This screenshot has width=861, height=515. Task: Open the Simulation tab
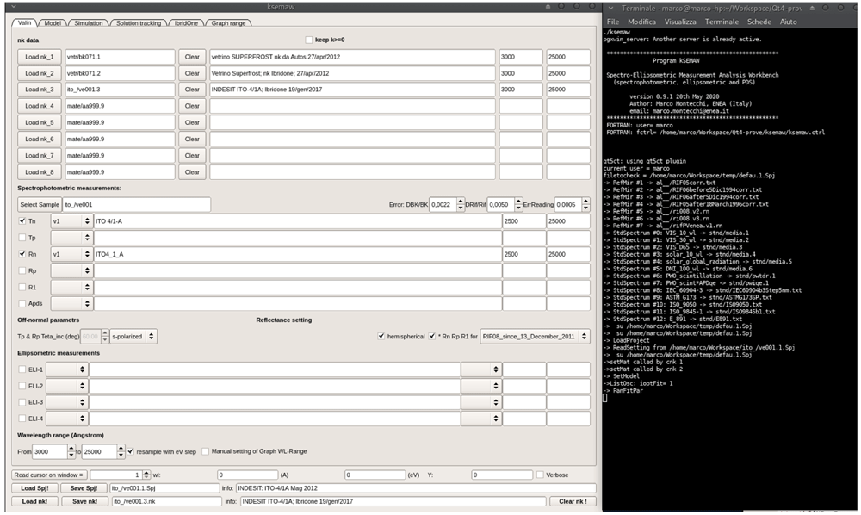(x=89, y=23)
